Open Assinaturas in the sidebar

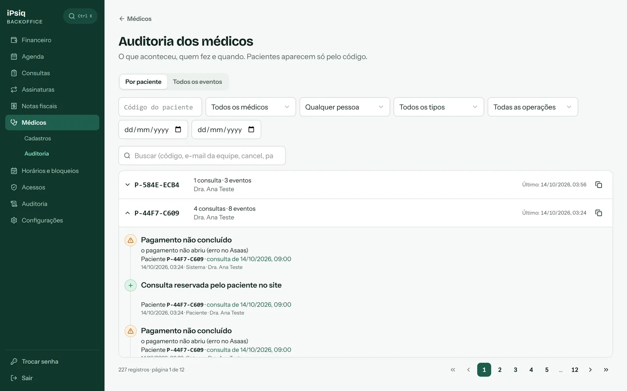52,90
